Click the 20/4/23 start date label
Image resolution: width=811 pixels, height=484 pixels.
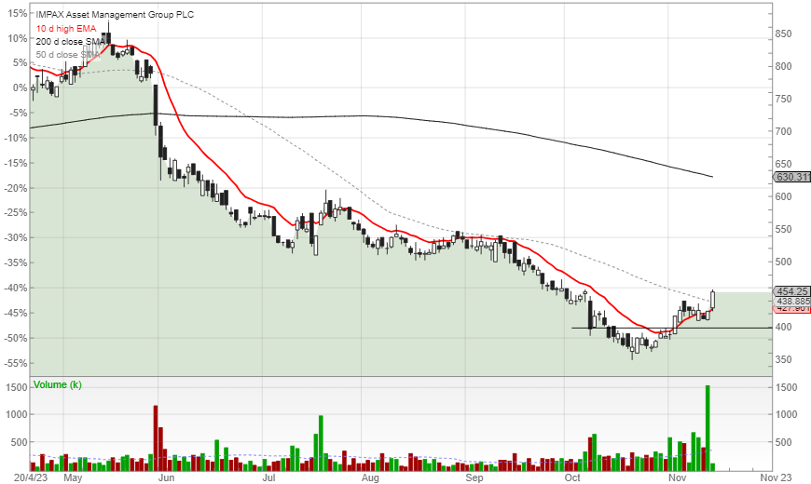[x=31, y=477]
